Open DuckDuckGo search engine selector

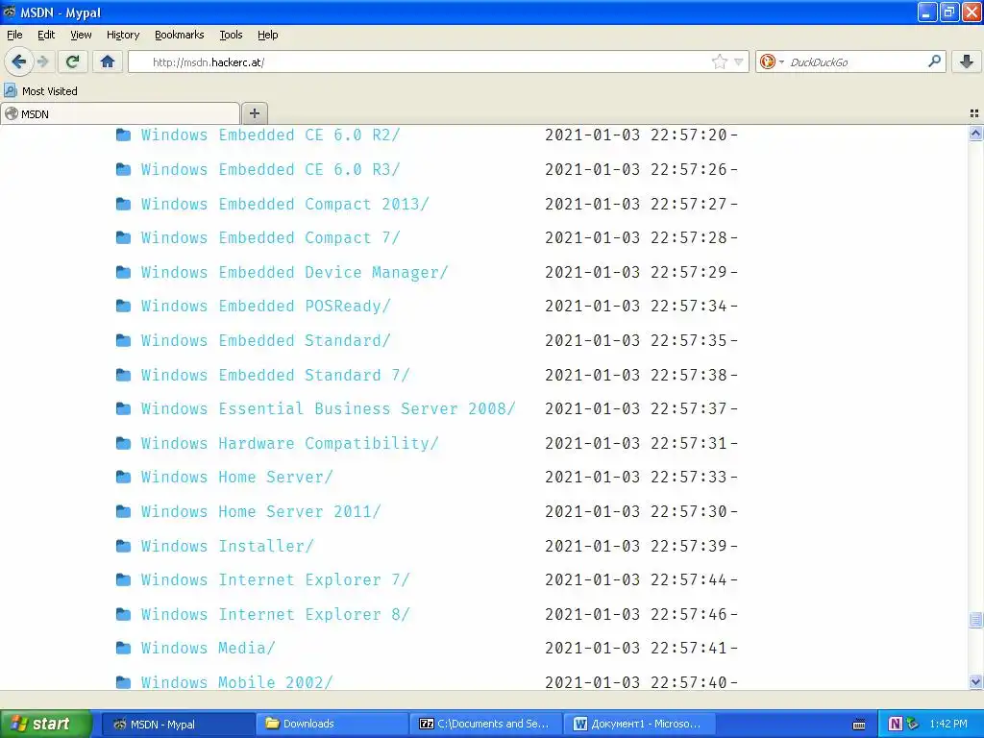pos(772,61)
